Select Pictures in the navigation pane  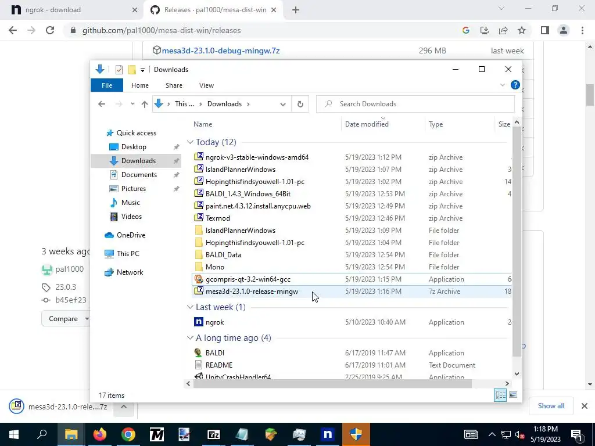(133, 189)
